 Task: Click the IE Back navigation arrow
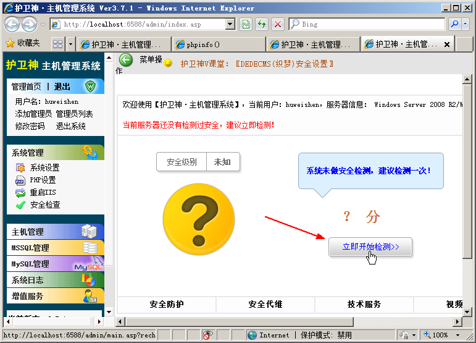click(12, 24)
